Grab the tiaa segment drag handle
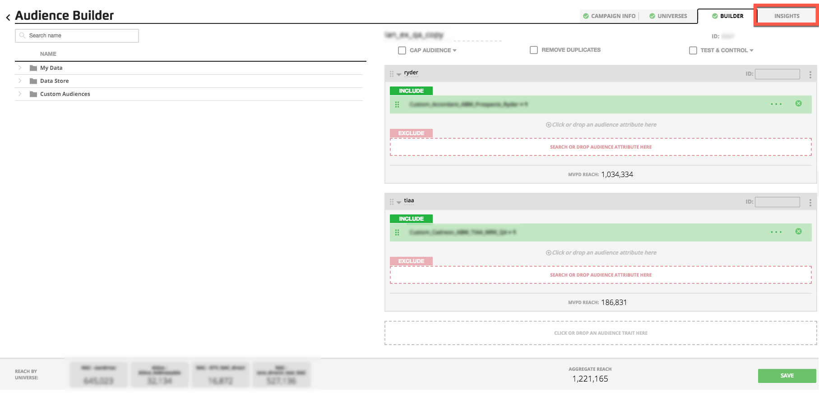Viewport: 819px width, 396px height. pos(392,202)
